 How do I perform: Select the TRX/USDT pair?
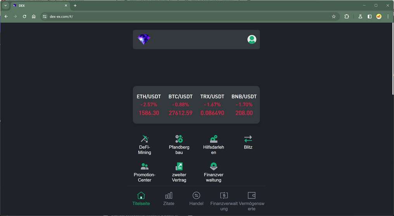(x=213, y=97)
